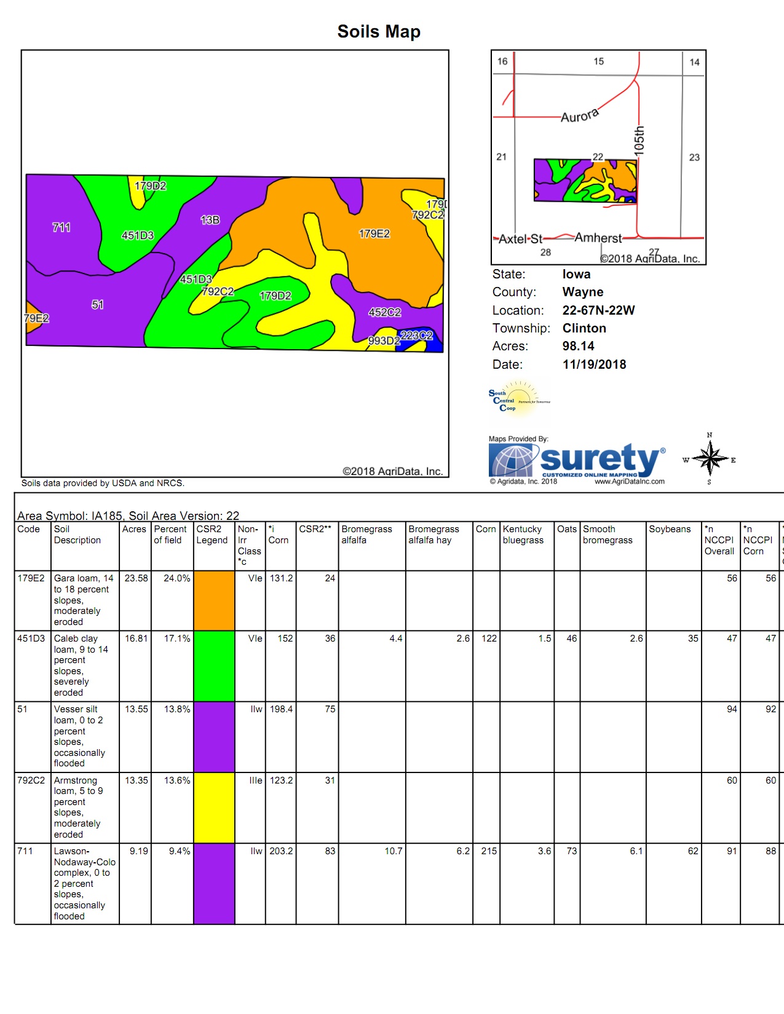The image size is (784, 1014).
Task: Click the township value 'Clinton'
Action: pos(584,328)
